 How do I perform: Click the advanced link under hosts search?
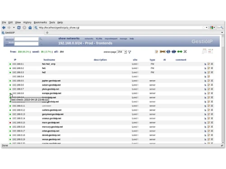click(x=9, y=45)
